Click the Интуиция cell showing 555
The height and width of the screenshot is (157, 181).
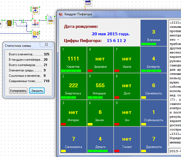tap(100, 86)
